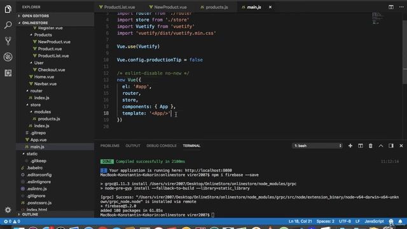
Task: Split the editor to the right
Action: click(x=391, y=7)
